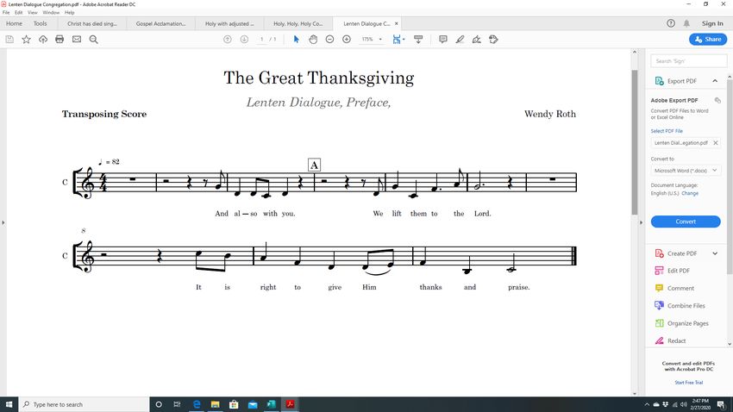733x412 pixels.
Task: Open File Explorer from taskbar
Action: point(215,404)
